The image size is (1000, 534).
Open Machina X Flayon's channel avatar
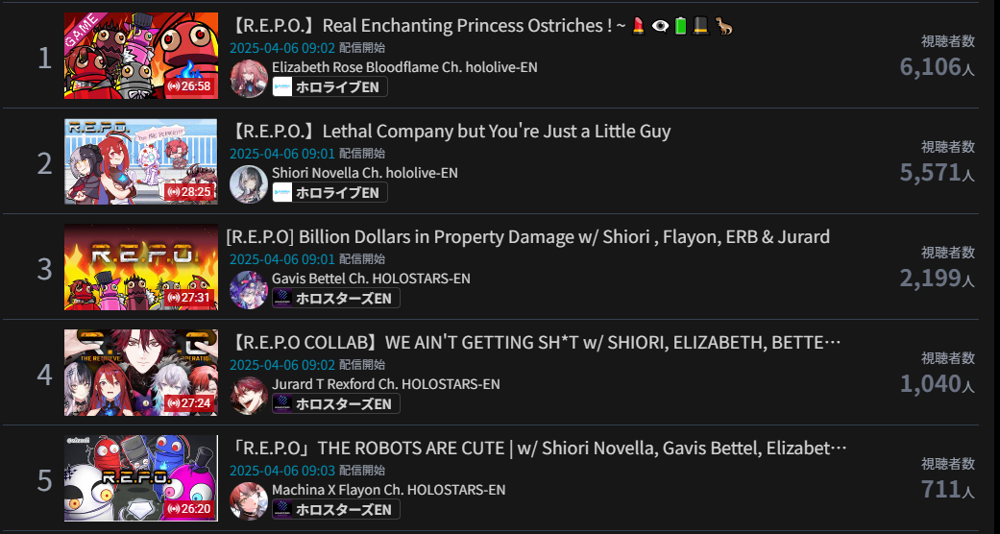(249, 501)
